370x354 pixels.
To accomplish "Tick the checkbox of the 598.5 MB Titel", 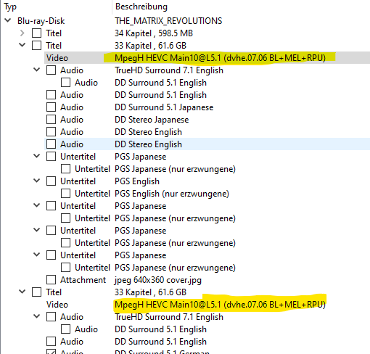I will 36,33.
